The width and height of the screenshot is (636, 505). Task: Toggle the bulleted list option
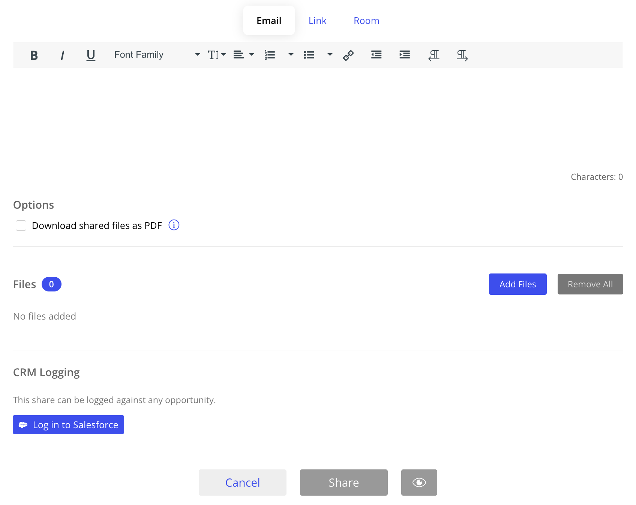(x=309, y=55)
